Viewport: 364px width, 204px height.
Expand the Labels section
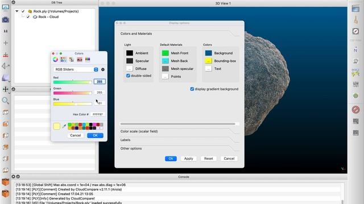[179, 140]
